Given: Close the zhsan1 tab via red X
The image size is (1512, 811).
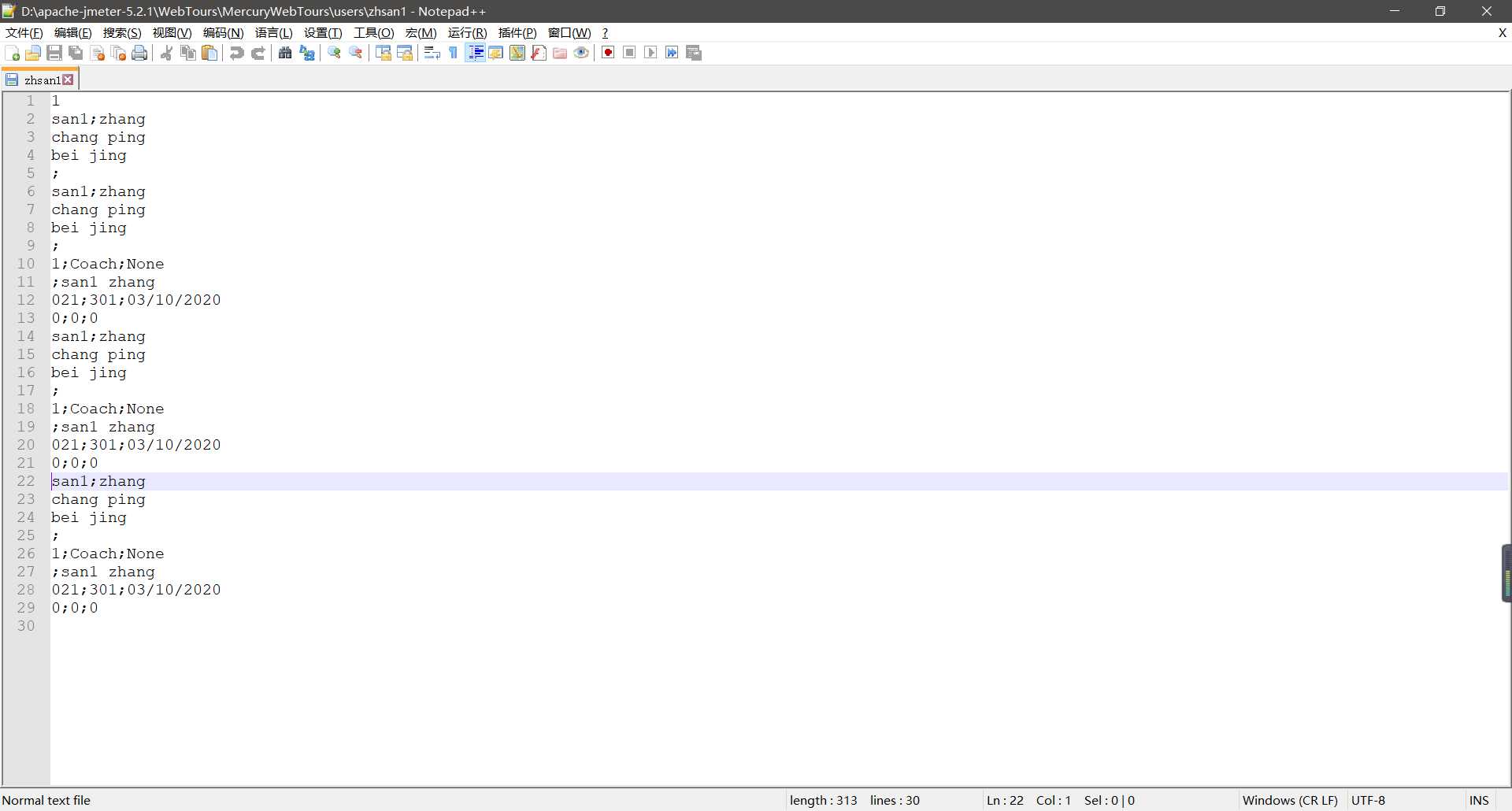Looking at the screenshot, I should pyautogui.click(x=69, y=80).
